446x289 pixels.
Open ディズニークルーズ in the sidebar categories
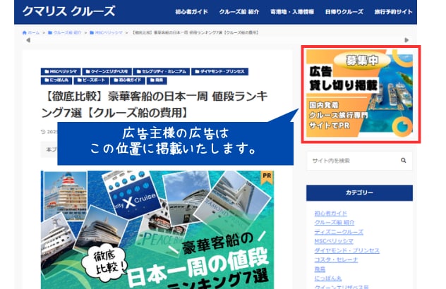click(x=339, y=232)
